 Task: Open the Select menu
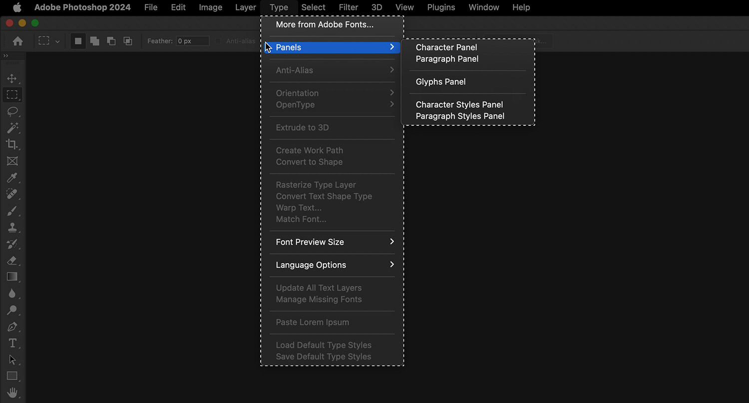(x=314, y=7)
